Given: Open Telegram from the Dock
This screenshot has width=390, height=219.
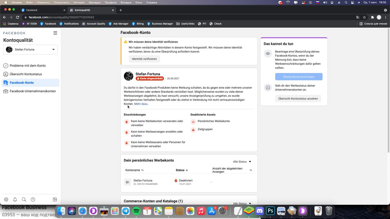Looking at the screenshot, I should tap(126, 211).
